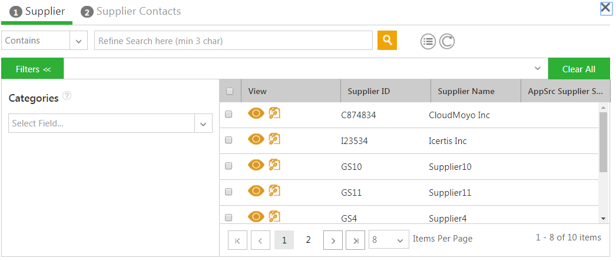
Task: Tick the checkbox for CloudMoyo Inc row
Action: coord(228,115)
